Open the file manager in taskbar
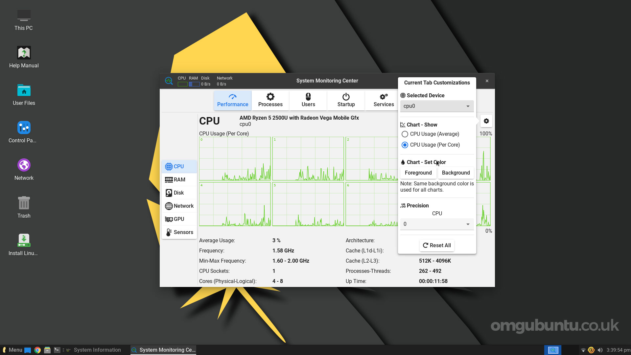This screenshot has width=631, height=355. coord(47,350)
